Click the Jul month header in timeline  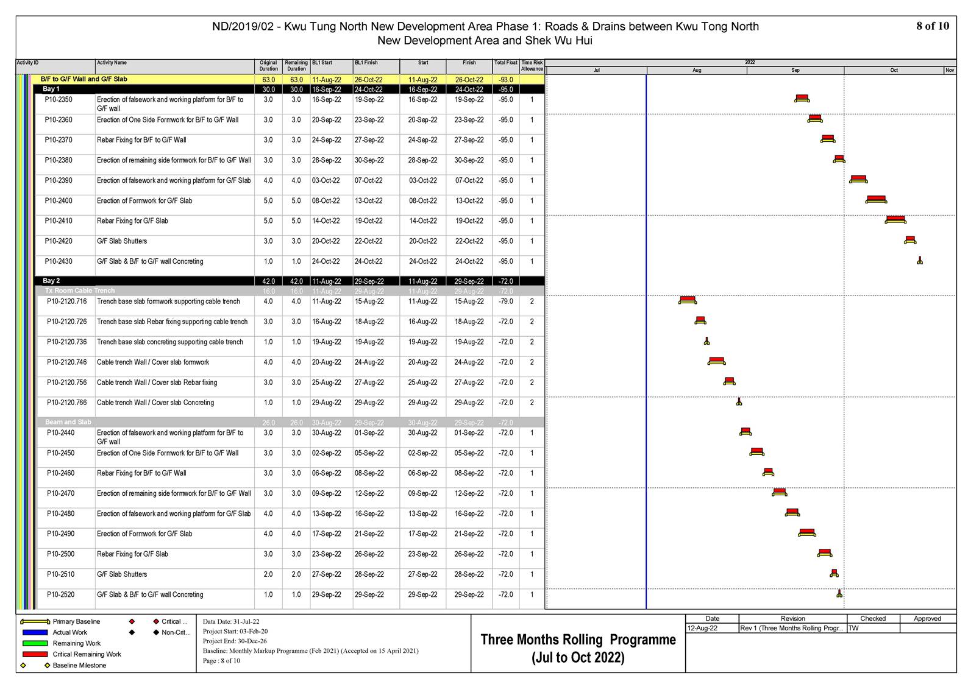(x=597, y=71)
